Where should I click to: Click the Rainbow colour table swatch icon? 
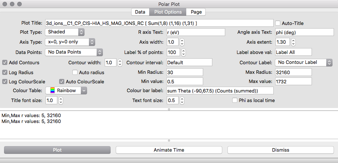pos(53,91)
